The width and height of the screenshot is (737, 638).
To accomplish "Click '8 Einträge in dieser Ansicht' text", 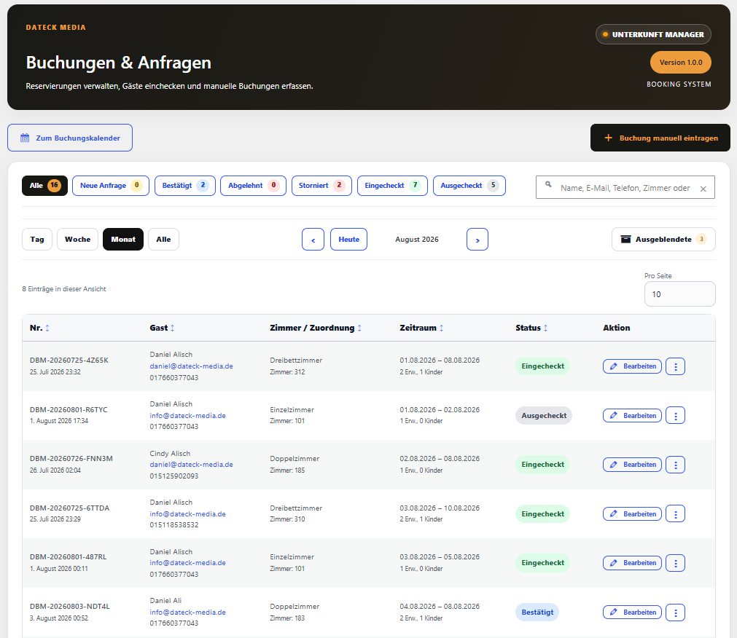I will pyautogui.click(x=64, y=289).
